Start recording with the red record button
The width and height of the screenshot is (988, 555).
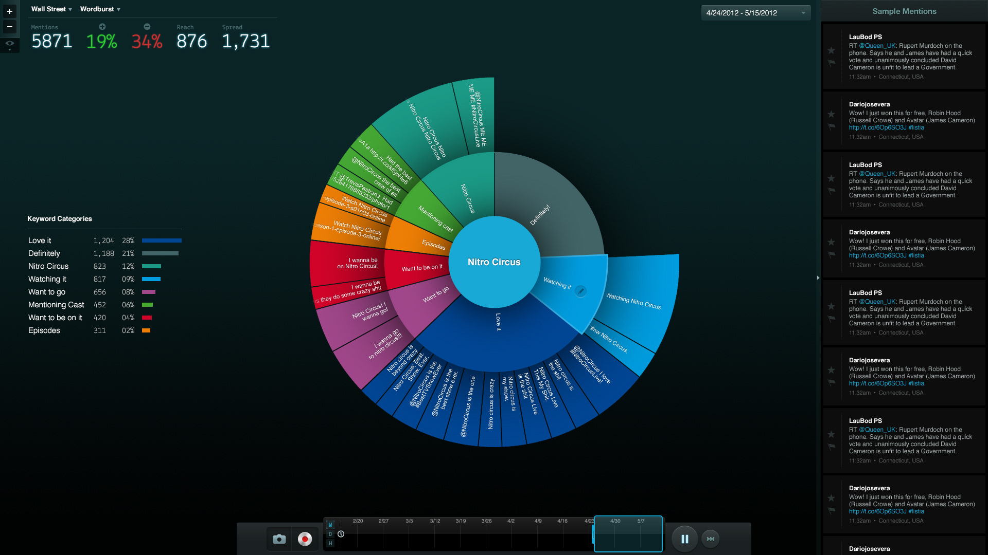coord(305,539)
